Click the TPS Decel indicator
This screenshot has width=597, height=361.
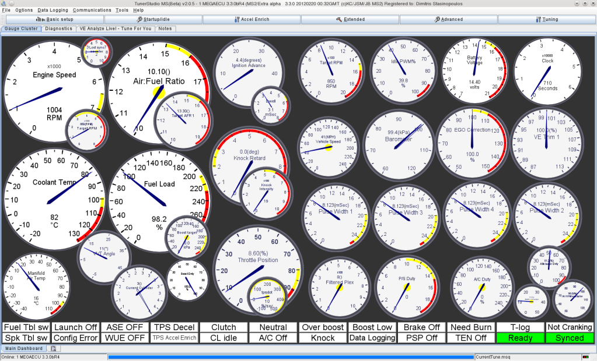pyautogui.click(x=174, y=327)
